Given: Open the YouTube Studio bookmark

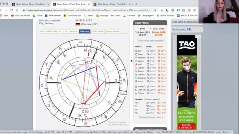Looking at the screenshot, I should [21, 16].
